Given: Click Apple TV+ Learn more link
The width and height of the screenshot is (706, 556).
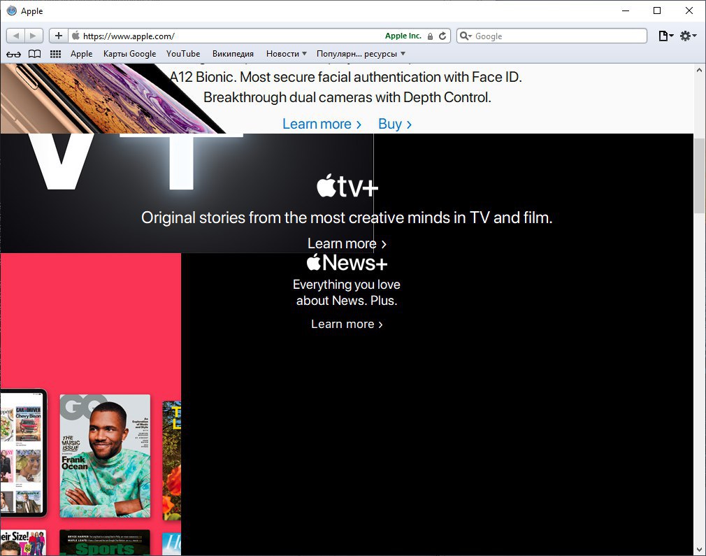Looking at the screenshot, I should coord(347,244).
